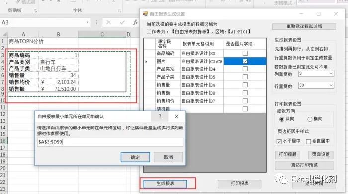The height and width of the screenshot is (194, 348).
Task: Uncheck the image field checkbox for 图片
Action: pos(245,61)
